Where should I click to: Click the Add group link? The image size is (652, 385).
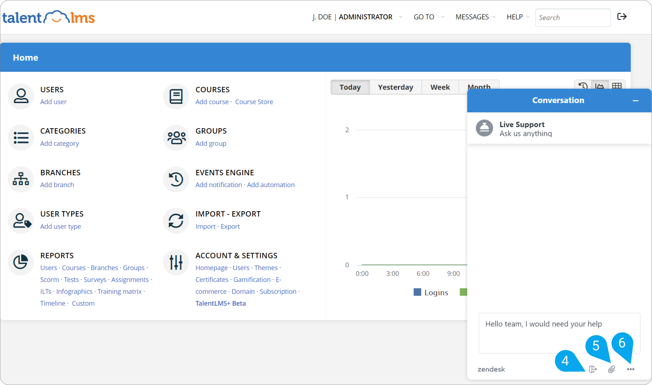coord(211,144)
